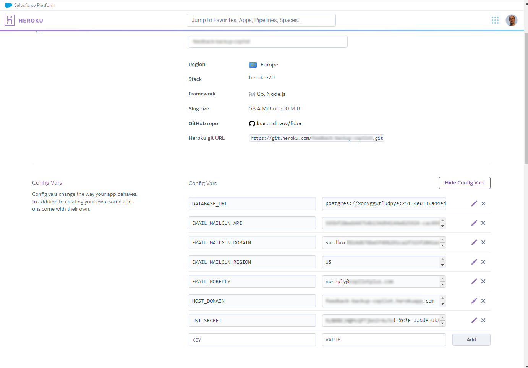
Task: Click the Add config var button
Action: coord(471,340)
